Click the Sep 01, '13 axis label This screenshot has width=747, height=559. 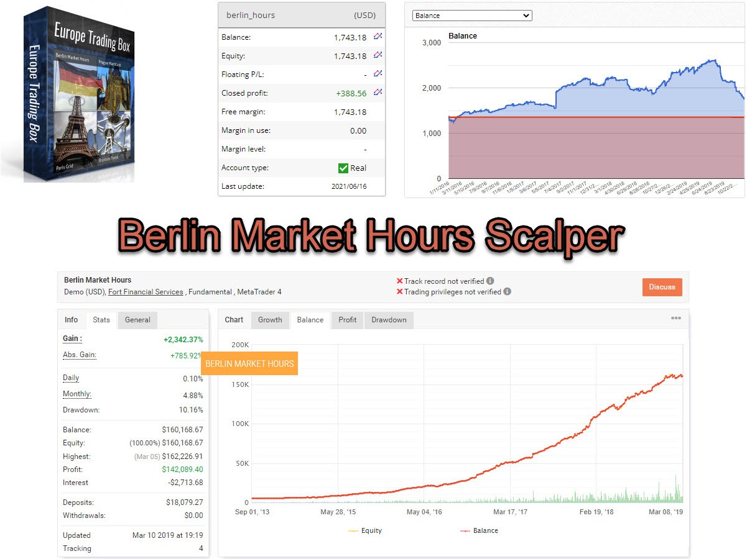(x=252, y=512)
